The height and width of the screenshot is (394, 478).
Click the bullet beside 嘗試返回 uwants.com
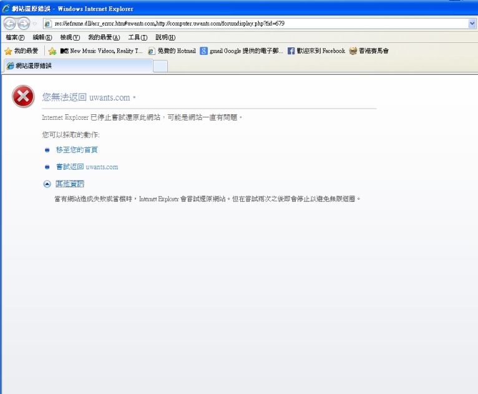pos(47,167)
